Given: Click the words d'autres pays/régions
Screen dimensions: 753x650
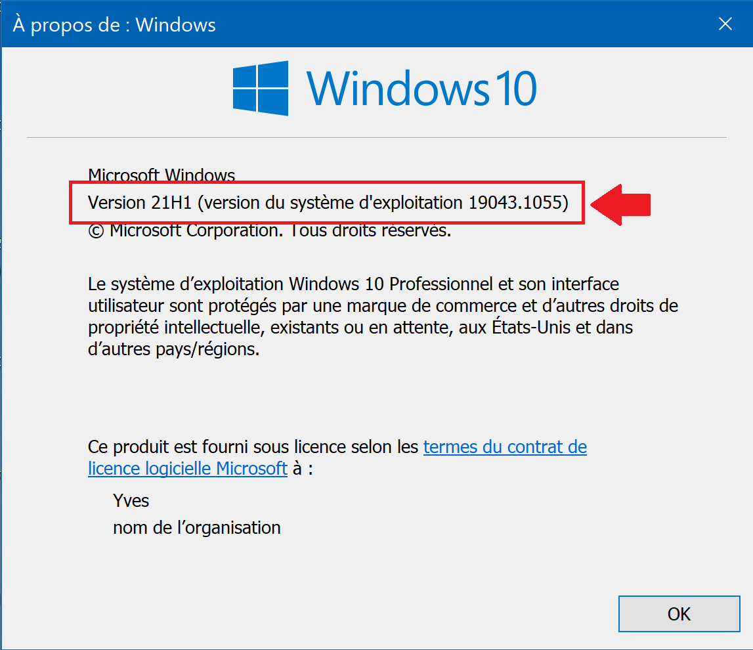Looking at the screenshot, I should point(173,349).
